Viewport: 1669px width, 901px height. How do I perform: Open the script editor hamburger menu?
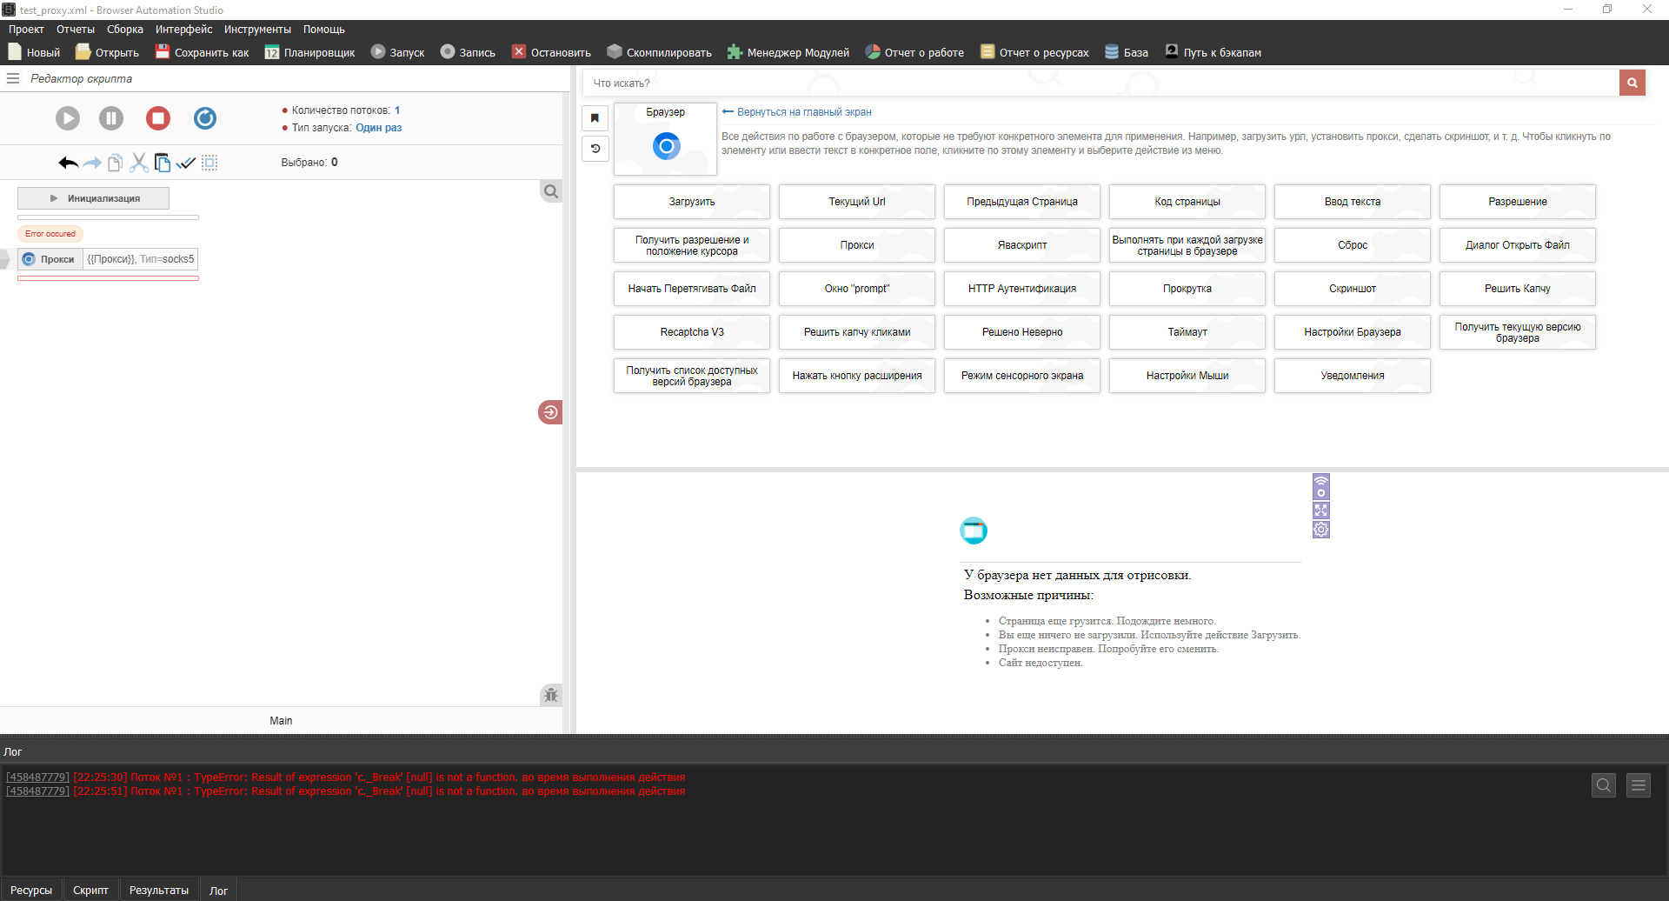[13, 78]
